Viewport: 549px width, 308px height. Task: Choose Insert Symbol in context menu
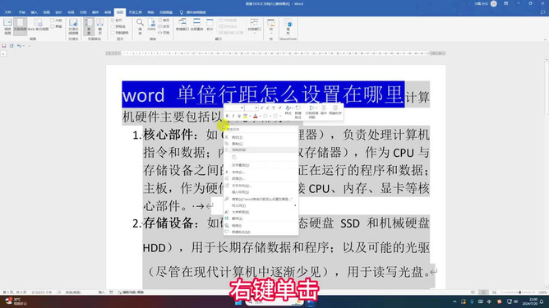pyautogui.click(x=261, y=192)
